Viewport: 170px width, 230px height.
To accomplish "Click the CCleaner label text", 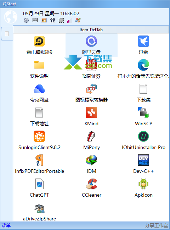I will tap(91, 195).
